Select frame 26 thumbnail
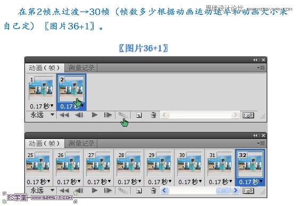 (68, 164)
